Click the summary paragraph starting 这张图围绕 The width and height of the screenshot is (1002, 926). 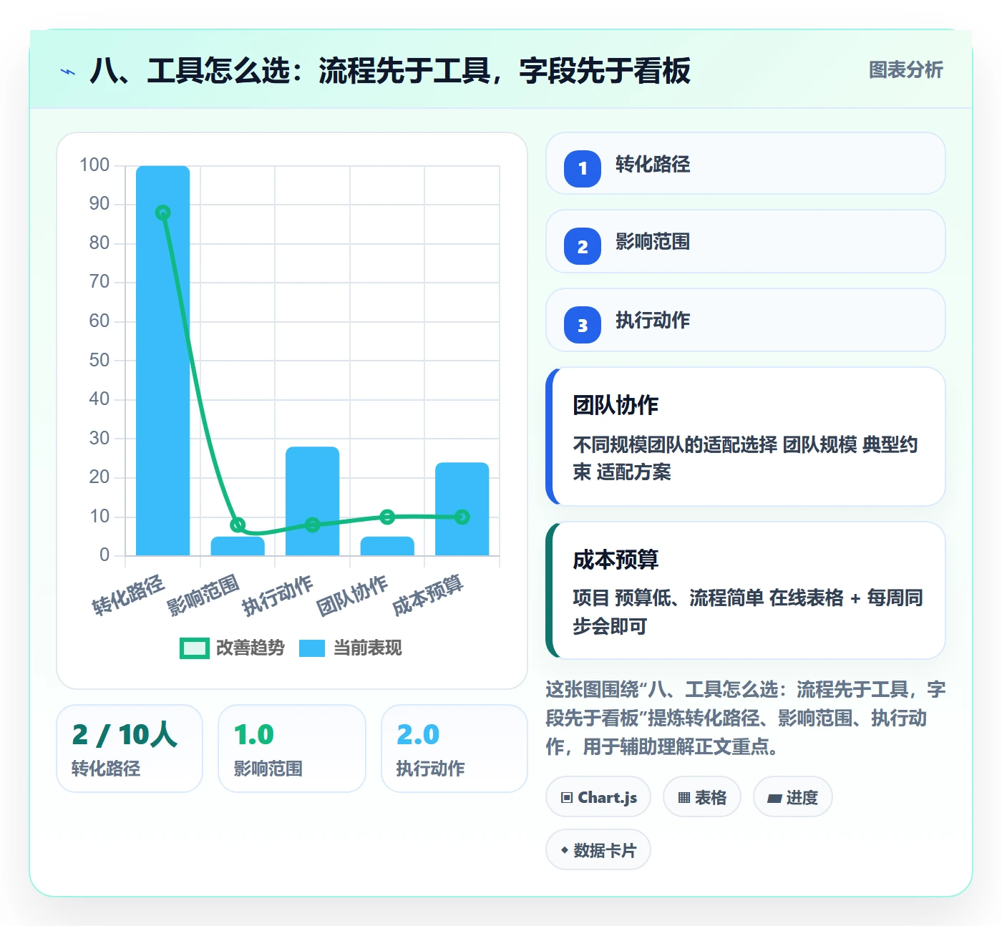746,718
